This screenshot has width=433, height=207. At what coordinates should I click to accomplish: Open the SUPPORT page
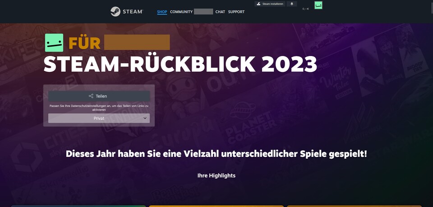pos(236,12)
